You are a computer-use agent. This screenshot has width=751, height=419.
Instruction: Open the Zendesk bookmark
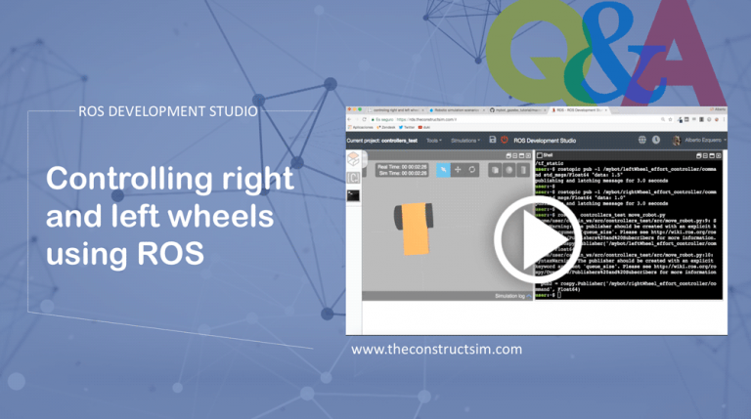pyautogui.click(x=386, y=128)
